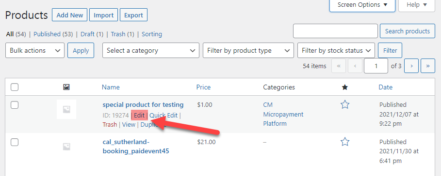Mark cal_sutherland-booking_paidevent45 as featured via star
Image resolution: width=441 pixels, height=176 pixels.
coord(345,142)
